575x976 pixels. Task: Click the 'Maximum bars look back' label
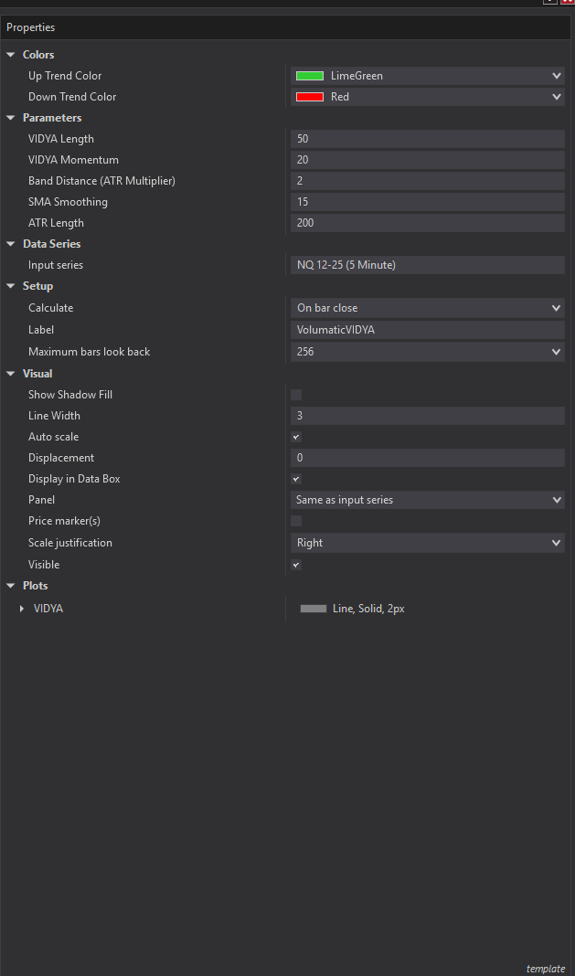pos(89,352)
